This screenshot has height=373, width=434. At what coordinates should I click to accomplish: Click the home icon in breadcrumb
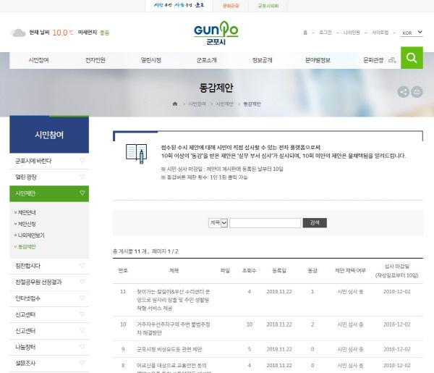(175, 104)
